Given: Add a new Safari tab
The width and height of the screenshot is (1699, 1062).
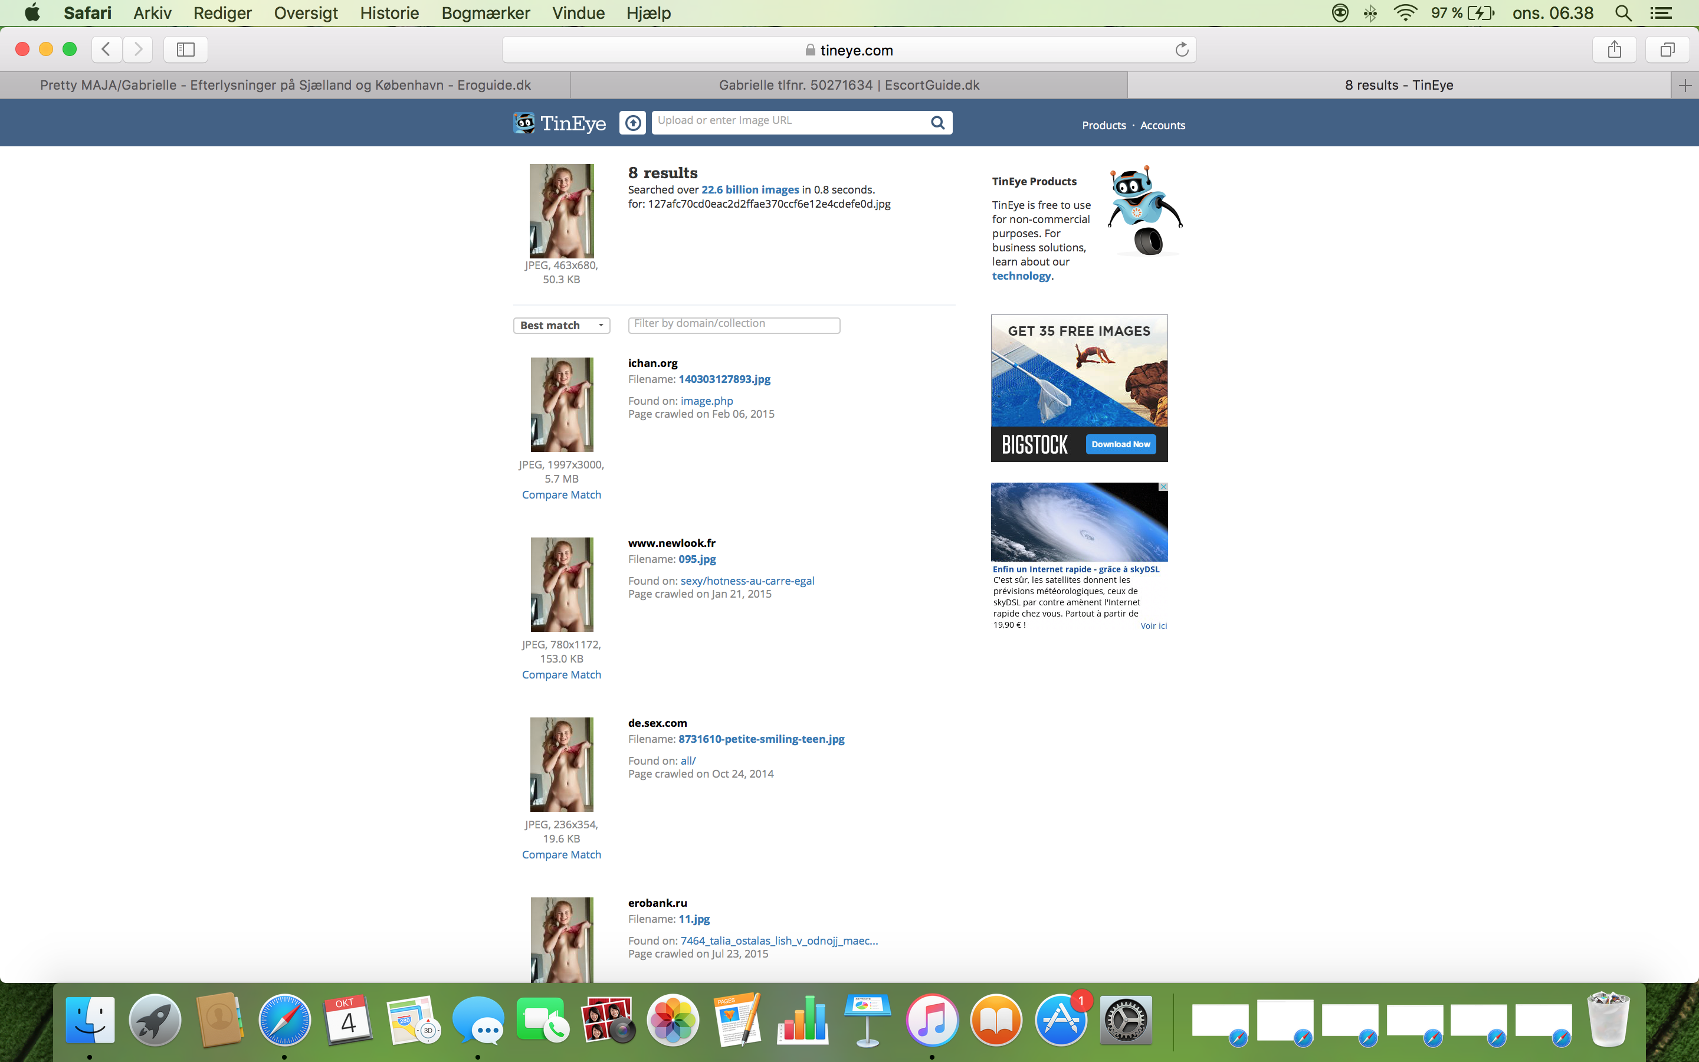Looking at the screenshot, I should 1685,85.
